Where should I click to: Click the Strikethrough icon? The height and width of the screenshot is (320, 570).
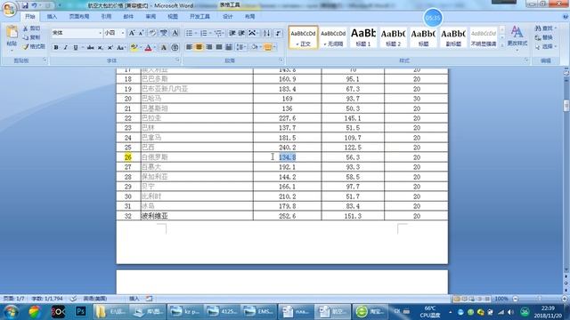[x=91, y=47]
